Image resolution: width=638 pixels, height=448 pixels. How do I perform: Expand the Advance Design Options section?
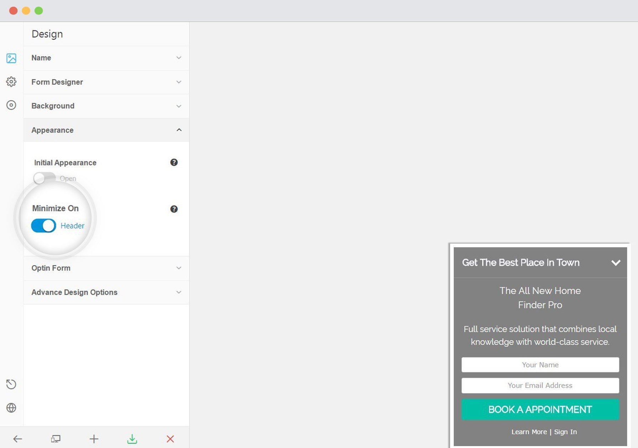pyautogui.click(x=106, y=292)
